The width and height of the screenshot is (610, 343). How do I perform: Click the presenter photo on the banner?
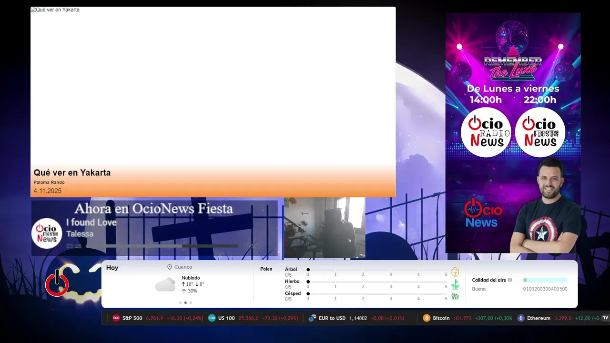point(546,206)
